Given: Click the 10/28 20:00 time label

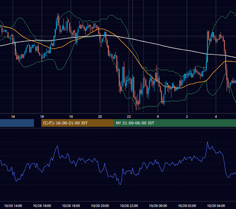Looking at the screenshot, I should coord(100,206).
